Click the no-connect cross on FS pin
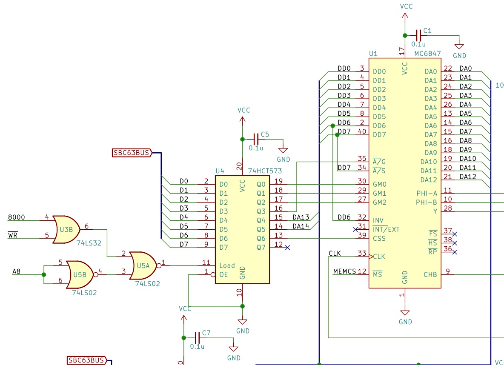The height and width of the screenshot is (365, 504). (454, 234)
